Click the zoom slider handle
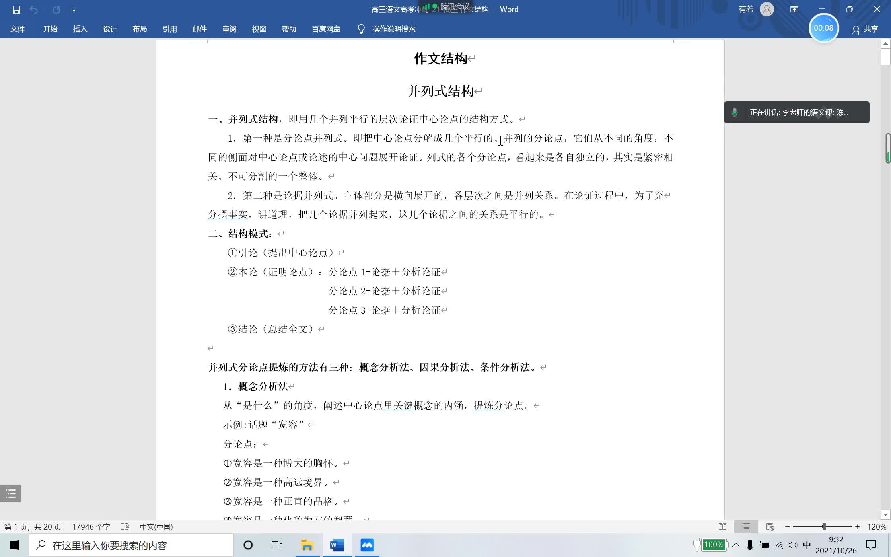The height and width of the screenshot is (557, 891). (824, 527)
